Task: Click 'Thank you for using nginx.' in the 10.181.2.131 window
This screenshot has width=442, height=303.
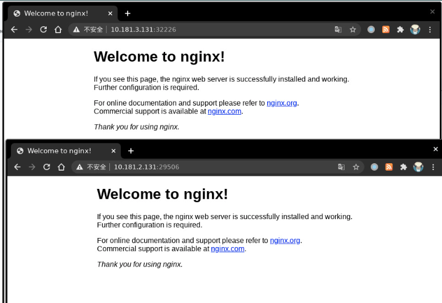Action: 140,265
